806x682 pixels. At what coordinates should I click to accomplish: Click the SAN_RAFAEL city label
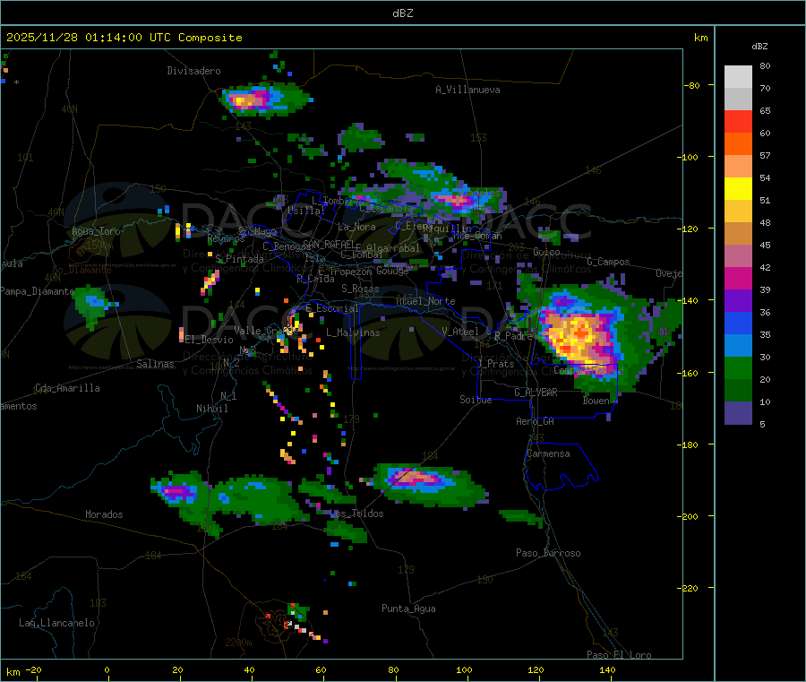point(329,244)
